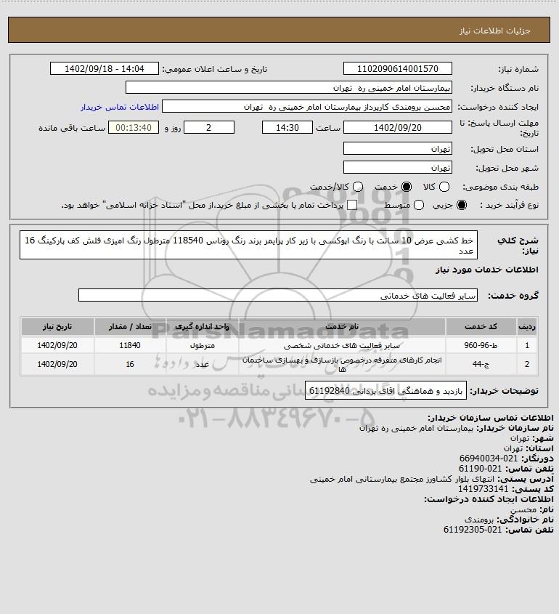Click the deadline hour field 14:30
Screen dimensions: 559x614
pyautogui.click(x=287, y=128)
